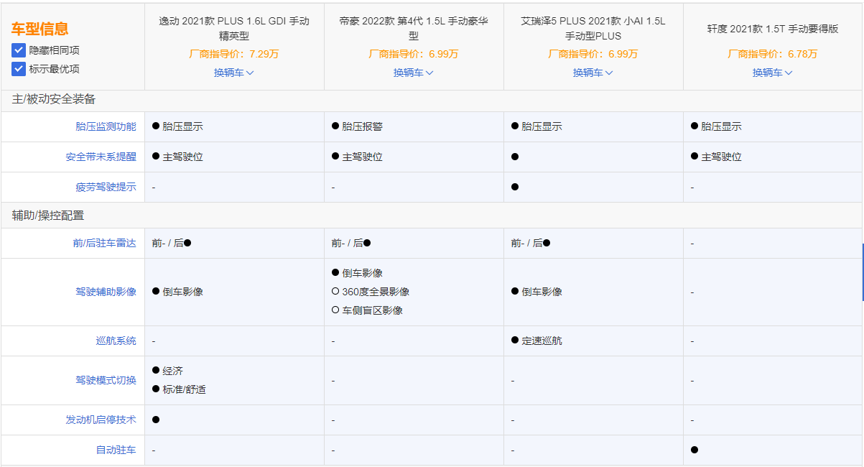Viewport: 864px width, 467px height.
Task: Click the 发动机启停技术 row label
Action: tap(101, 420)
